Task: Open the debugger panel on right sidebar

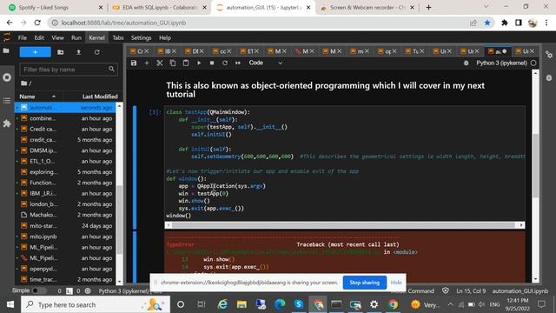Action: pyautogui.click(x=549, y=77)
